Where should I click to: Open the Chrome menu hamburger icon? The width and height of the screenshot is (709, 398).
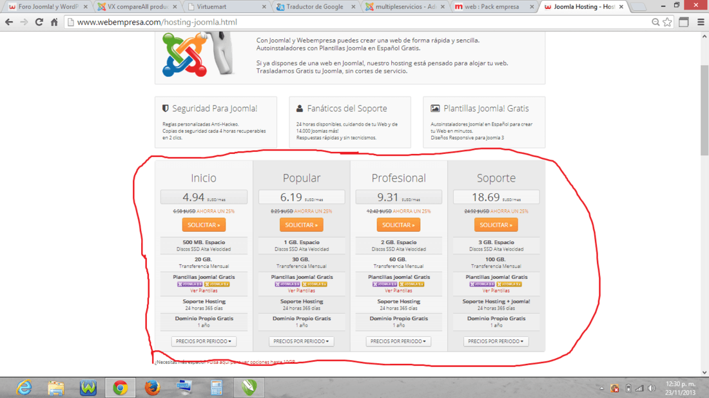click(701, 22)
